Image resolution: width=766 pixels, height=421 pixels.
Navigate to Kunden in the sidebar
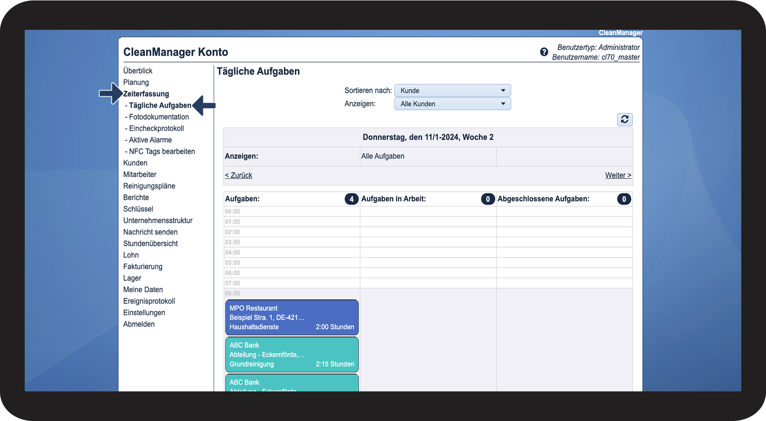point(135,163)
